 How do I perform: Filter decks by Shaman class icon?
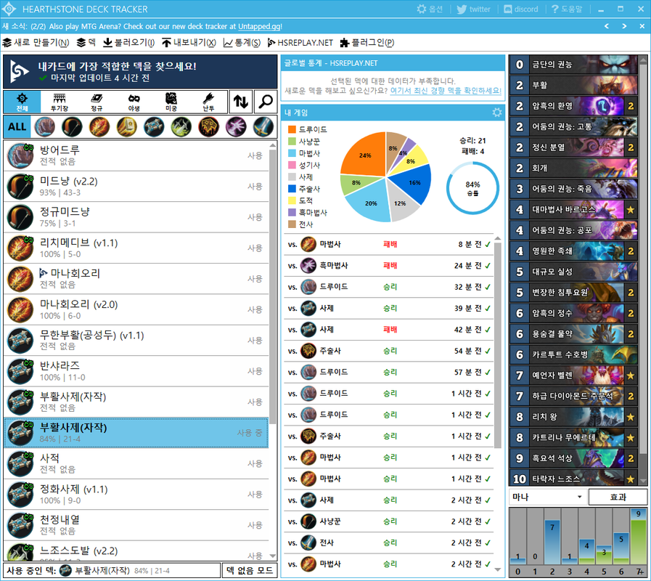209,127
